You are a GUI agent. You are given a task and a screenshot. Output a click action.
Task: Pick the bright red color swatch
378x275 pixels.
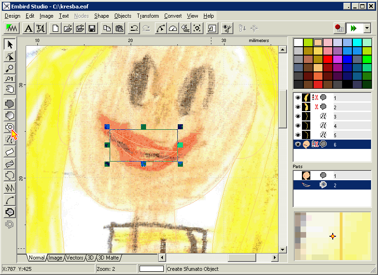pyautogui.click(x=328, y=59)
